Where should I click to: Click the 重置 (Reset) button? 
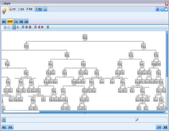point(165,127)
